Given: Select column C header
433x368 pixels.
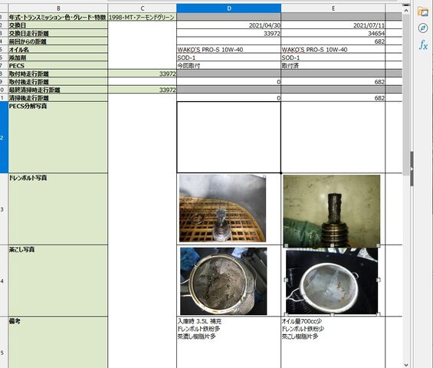Looking at the screenshot, I should tap(143, 8).
